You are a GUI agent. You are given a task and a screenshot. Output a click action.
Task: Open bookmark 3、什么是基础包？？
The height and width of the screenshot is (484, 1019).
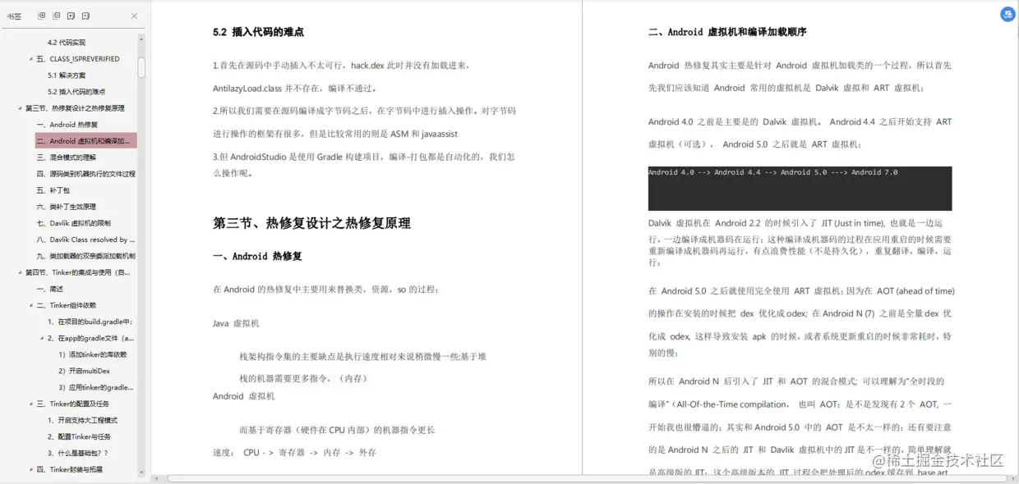(x=78, y=453)
